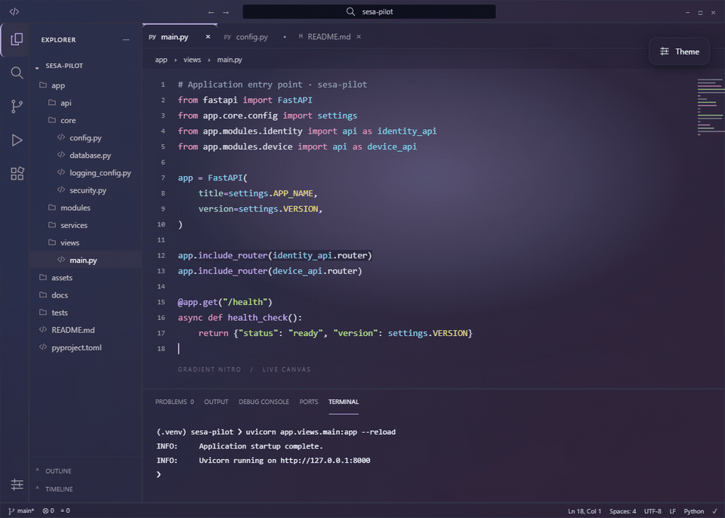Open warnings count in status bar
Viewport: 725px width, 518px height.
pos(65,510)
